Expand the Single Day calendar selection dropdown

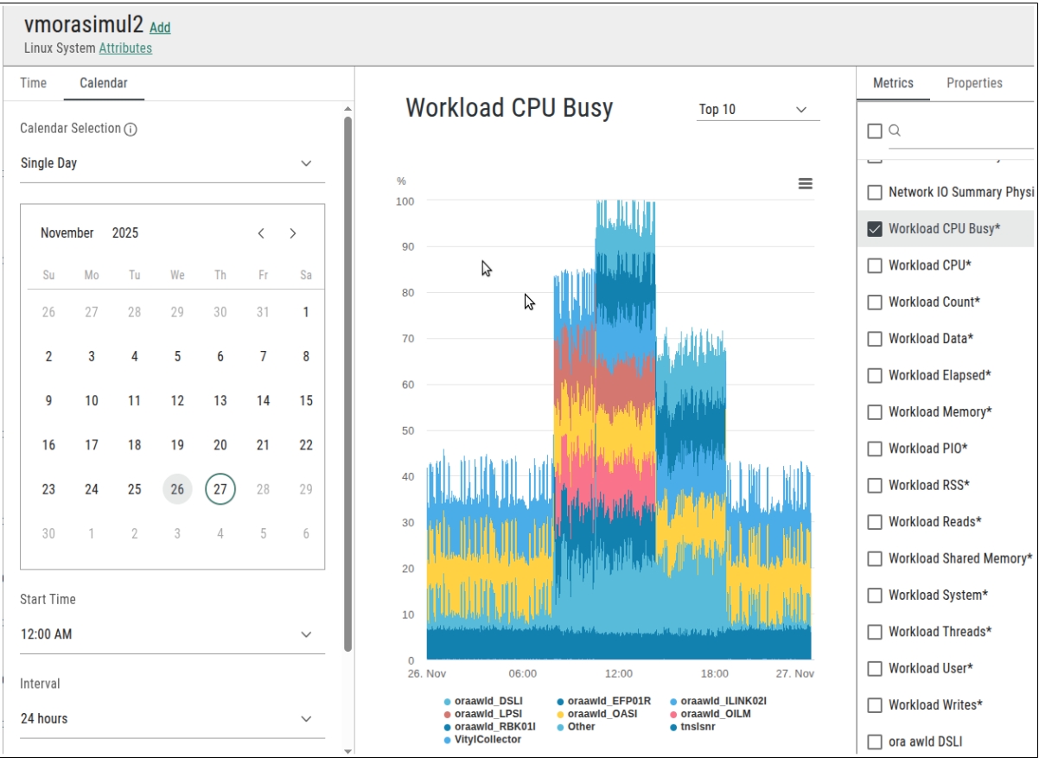click(x=305, y=163)
